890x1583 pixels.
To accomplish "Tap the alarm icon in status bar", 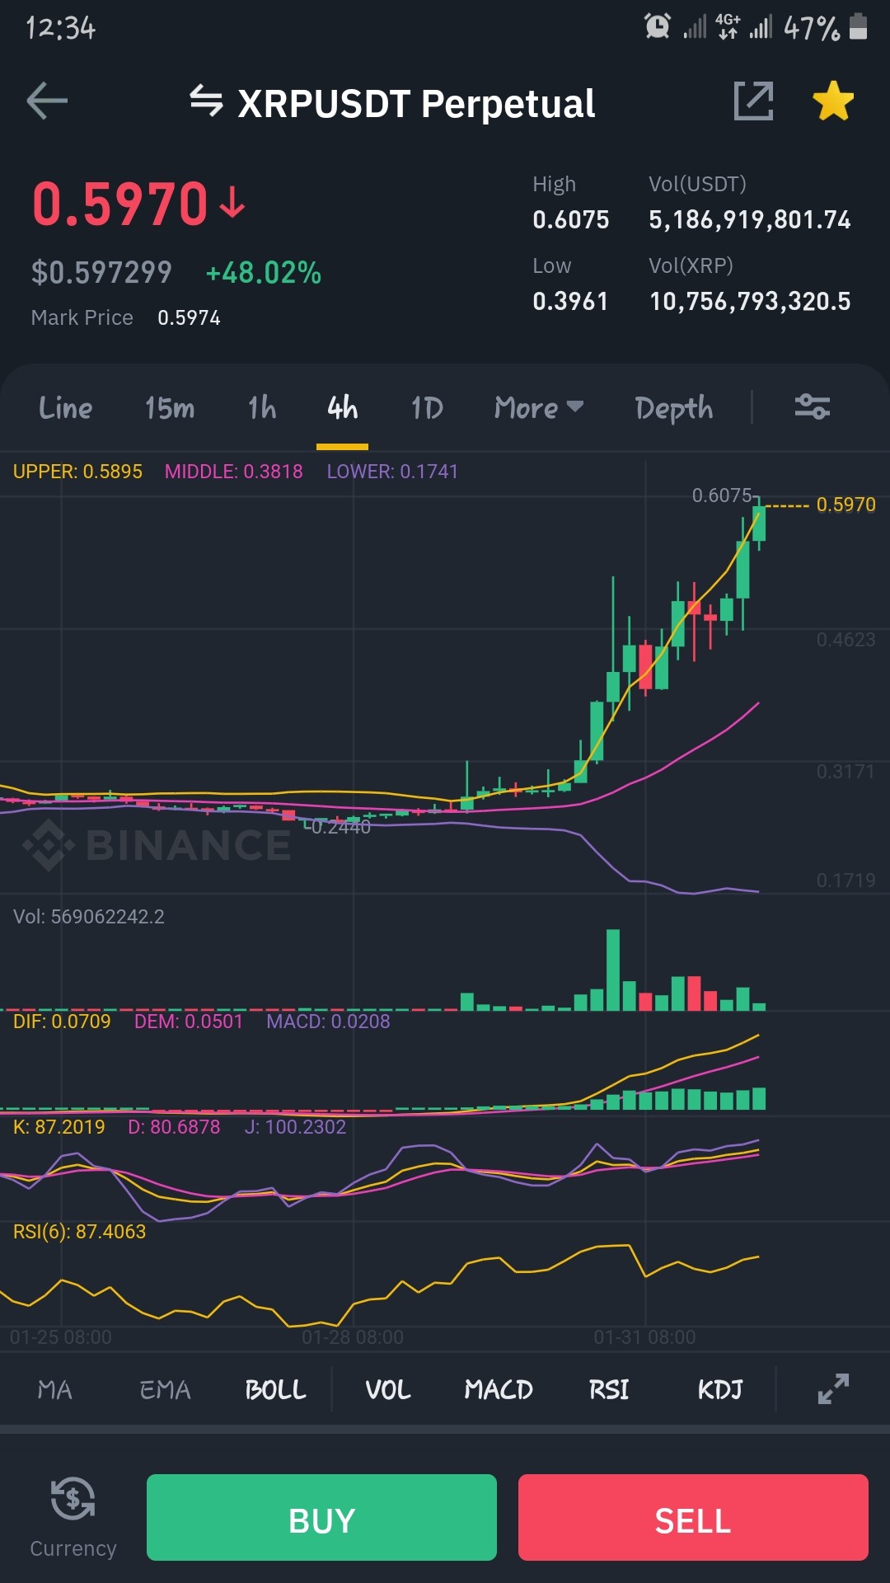I will [657, 26].
